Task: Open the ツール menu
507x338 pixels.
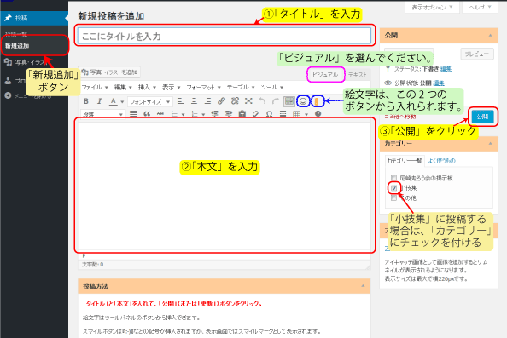Action: click(272, 87)
